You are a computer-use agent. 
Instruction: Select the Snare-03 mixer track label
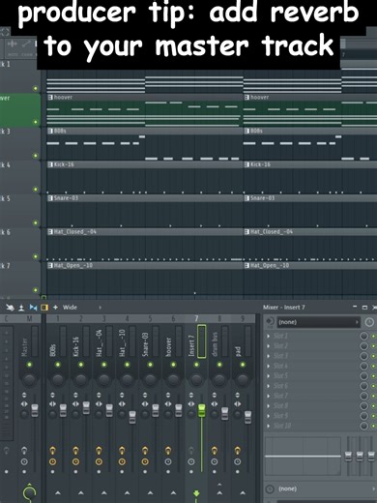(x=145, y=344)
